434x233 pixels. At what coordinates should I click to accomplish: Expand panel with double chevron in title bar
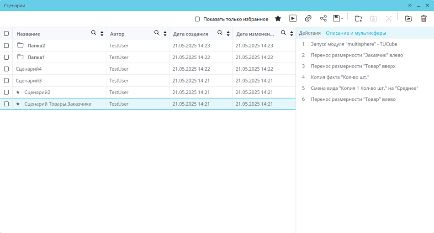point(410,5)
